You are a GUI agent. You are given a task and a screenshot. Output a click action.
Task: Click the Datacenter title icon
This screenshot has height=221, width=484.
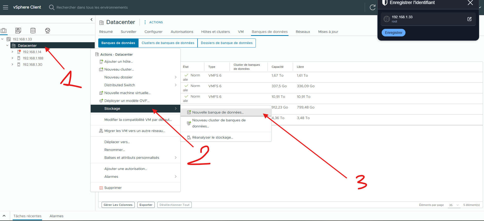pos(102,23)
